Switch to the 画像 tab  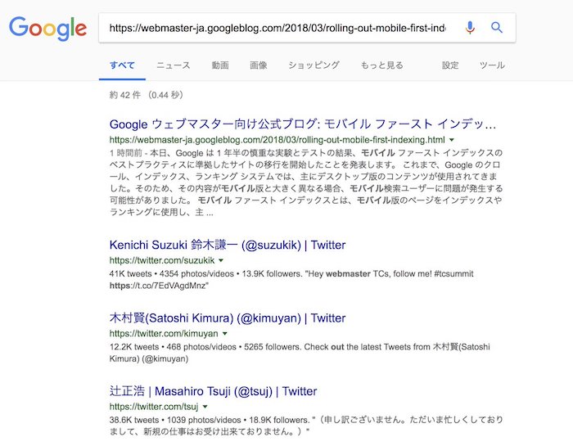pyautogui.click(x=259, y=65)
